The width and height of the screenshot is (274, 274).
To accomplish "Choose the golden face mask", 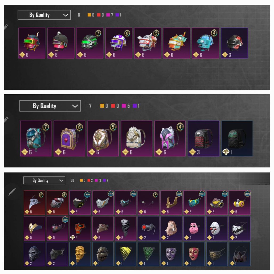I will coord(80,254).
